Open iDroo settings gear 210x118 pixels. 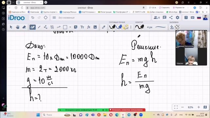tap(178, 17)
